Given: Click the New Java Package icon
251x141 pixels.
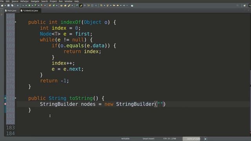Looking at the screenshot, I should 50,5.
